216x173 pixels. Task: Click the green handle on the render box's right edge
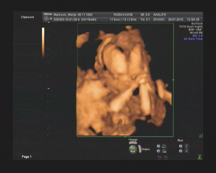coord(173,80)
